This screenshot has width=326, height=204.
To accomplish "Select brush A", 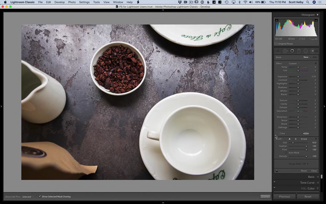I will [289, 139].
